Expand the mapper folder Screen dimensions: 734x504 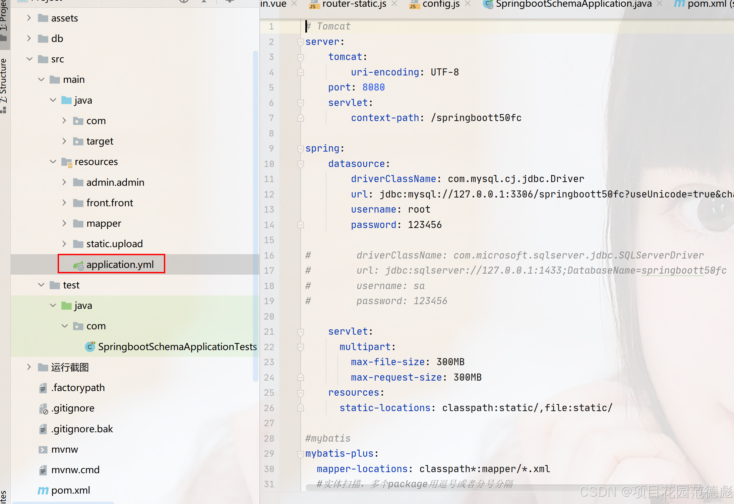point(64,223)
